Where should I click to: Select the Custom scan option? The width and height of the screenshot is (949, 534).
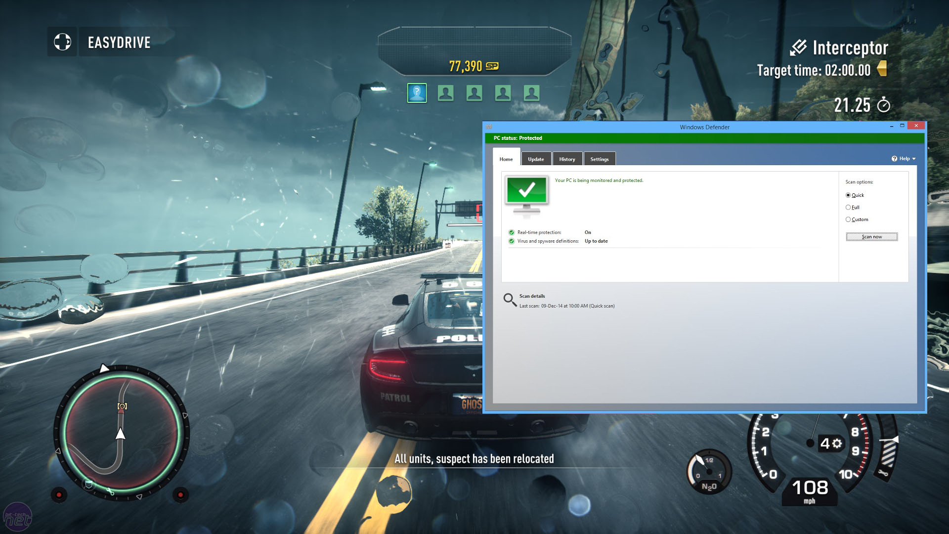848,220
